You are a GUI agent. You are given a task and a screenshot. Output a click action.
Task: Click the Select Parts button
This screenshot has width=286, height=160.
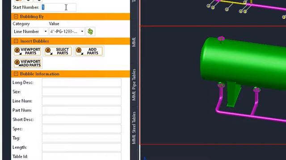coord(58,51)
